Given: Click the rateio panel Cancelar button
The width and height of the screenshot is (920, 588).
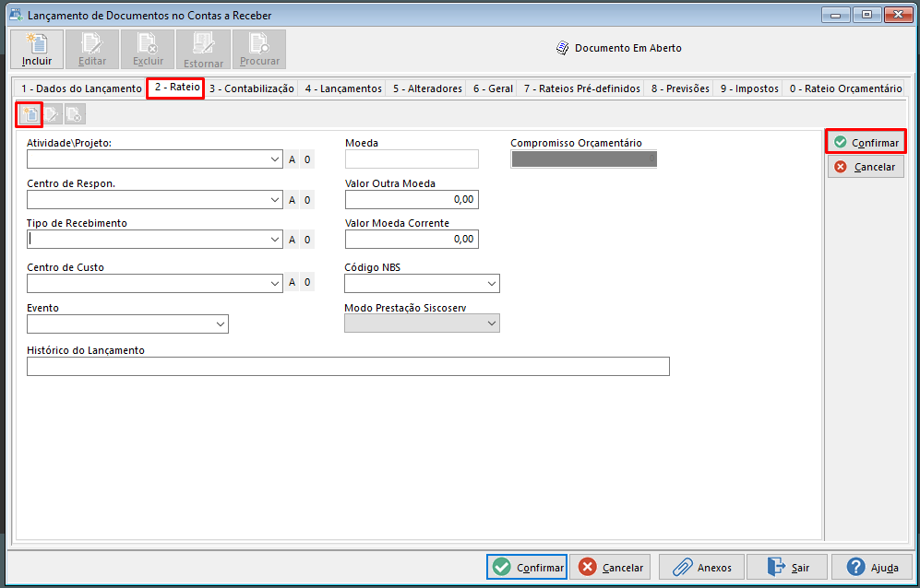Looking at the screenshot, I should tap(866, 167).
